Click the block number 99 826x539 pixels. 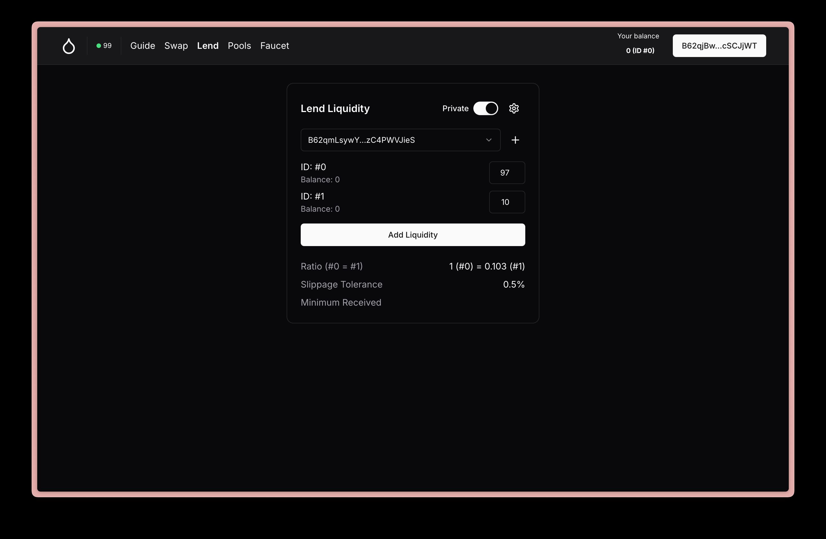[107, 46]
